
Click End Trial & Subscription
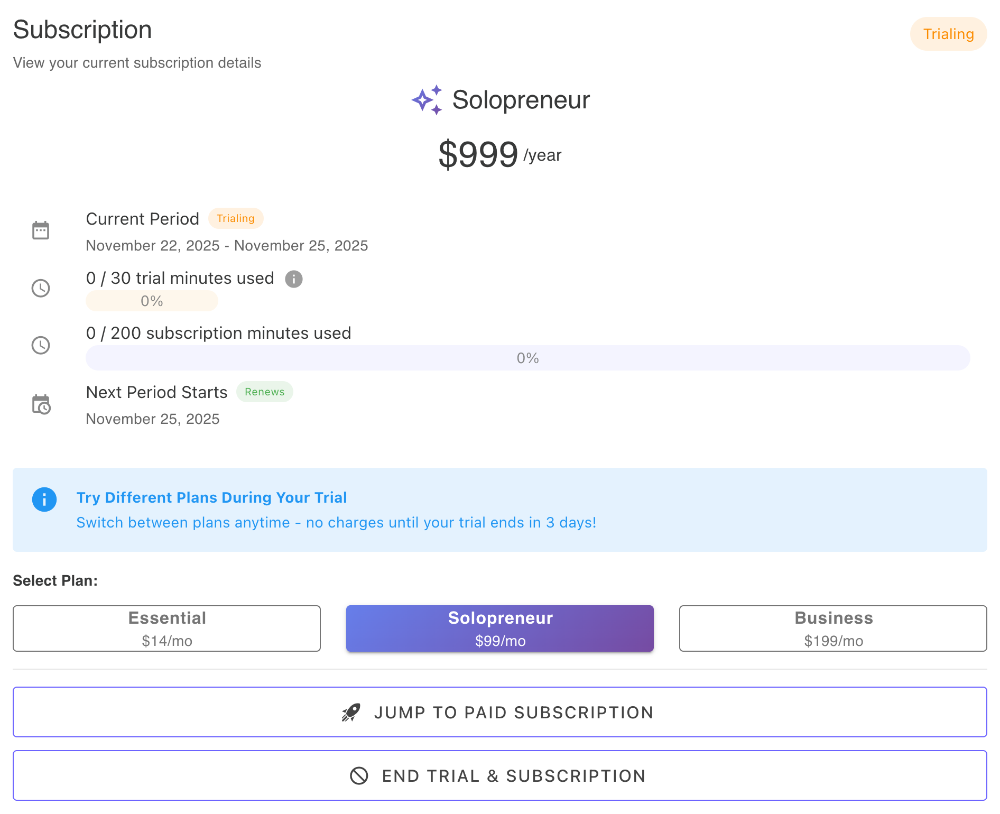coord(500,775)
